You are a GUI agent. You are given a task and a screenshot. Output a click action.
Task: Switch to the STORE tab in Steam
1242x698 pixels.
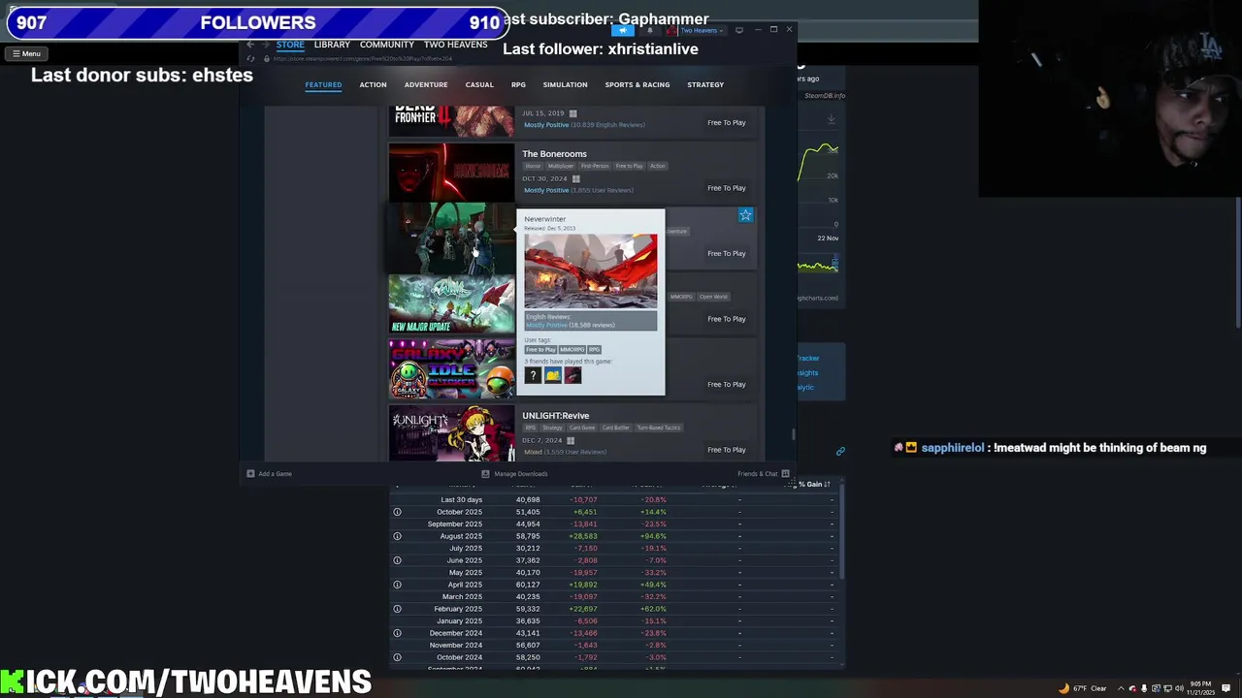290,45
